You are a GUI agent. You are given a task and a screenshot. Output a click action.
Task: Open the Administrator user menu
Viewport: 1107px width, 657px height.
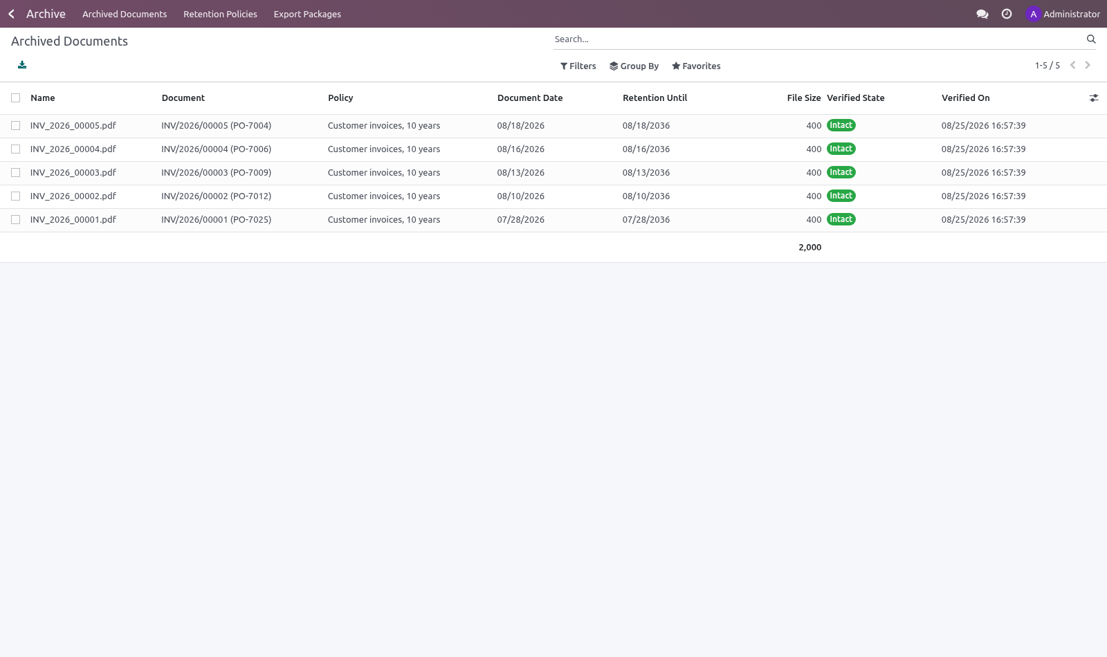[1063, 14]
